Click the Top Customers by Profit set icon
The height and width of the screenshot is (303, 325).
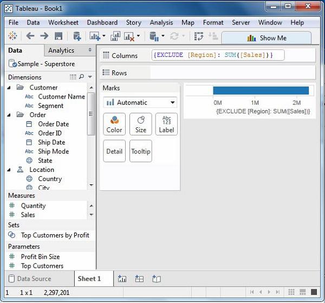pyautogui.click(x=11, y=235)
